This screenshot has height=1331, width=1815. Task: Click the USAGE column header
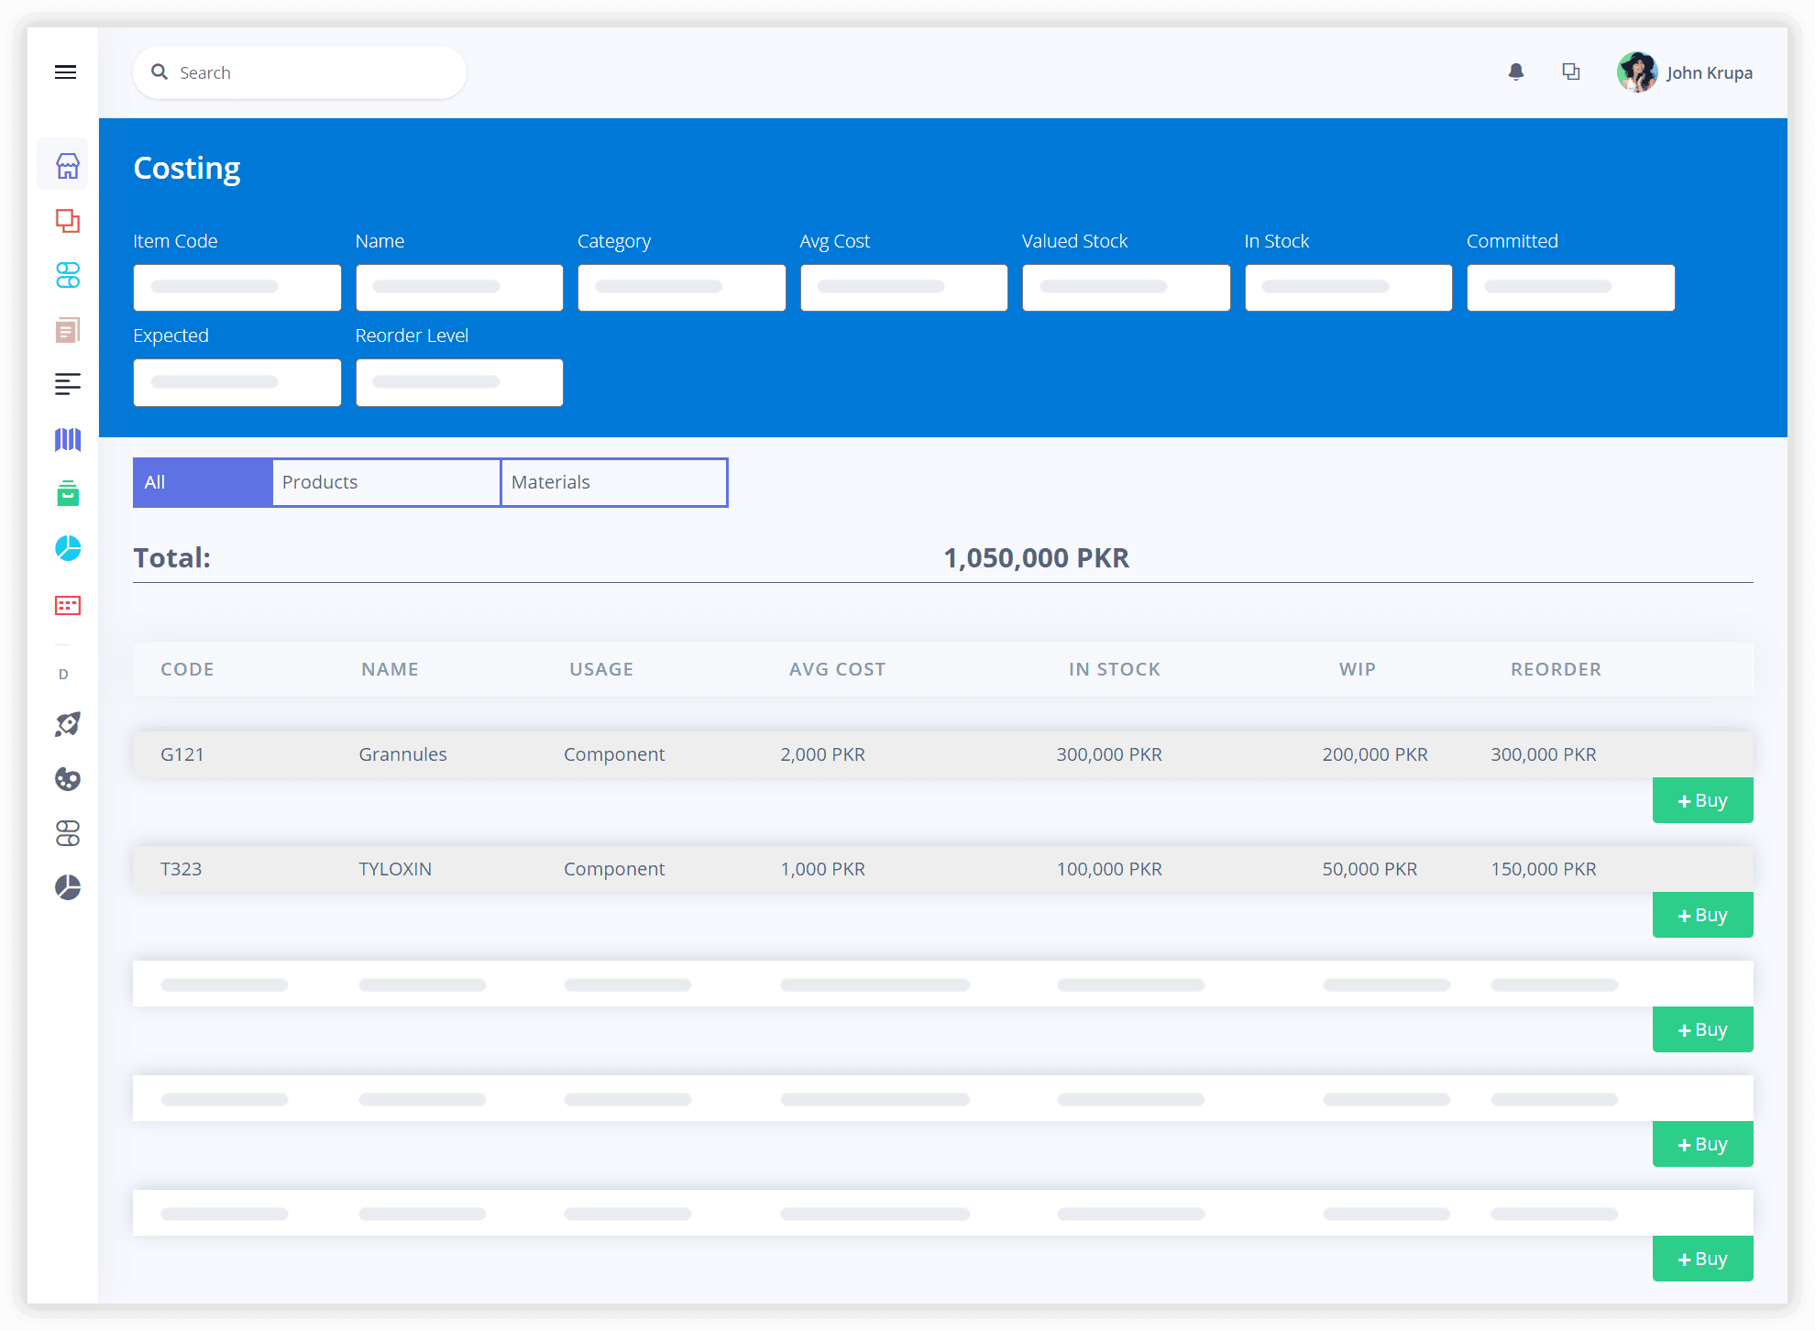601,669
